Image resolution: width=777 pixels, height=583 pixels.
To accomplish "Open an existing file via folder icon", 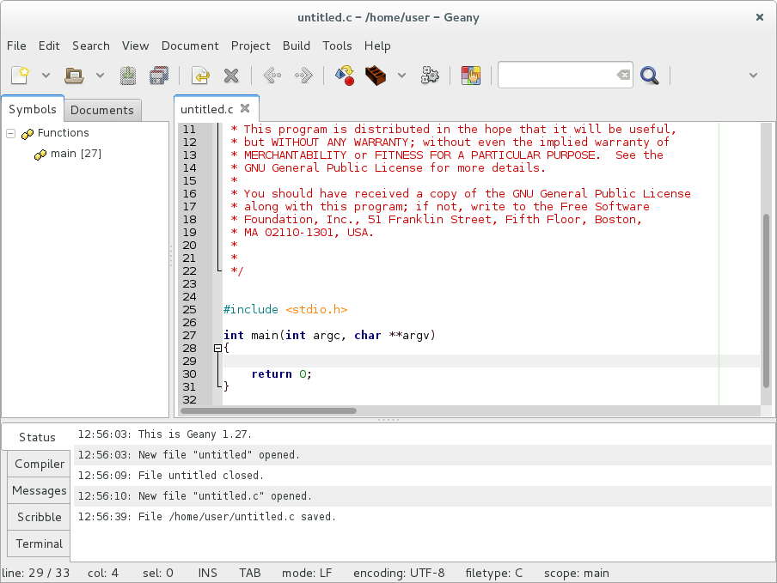I will coord(74,76).
